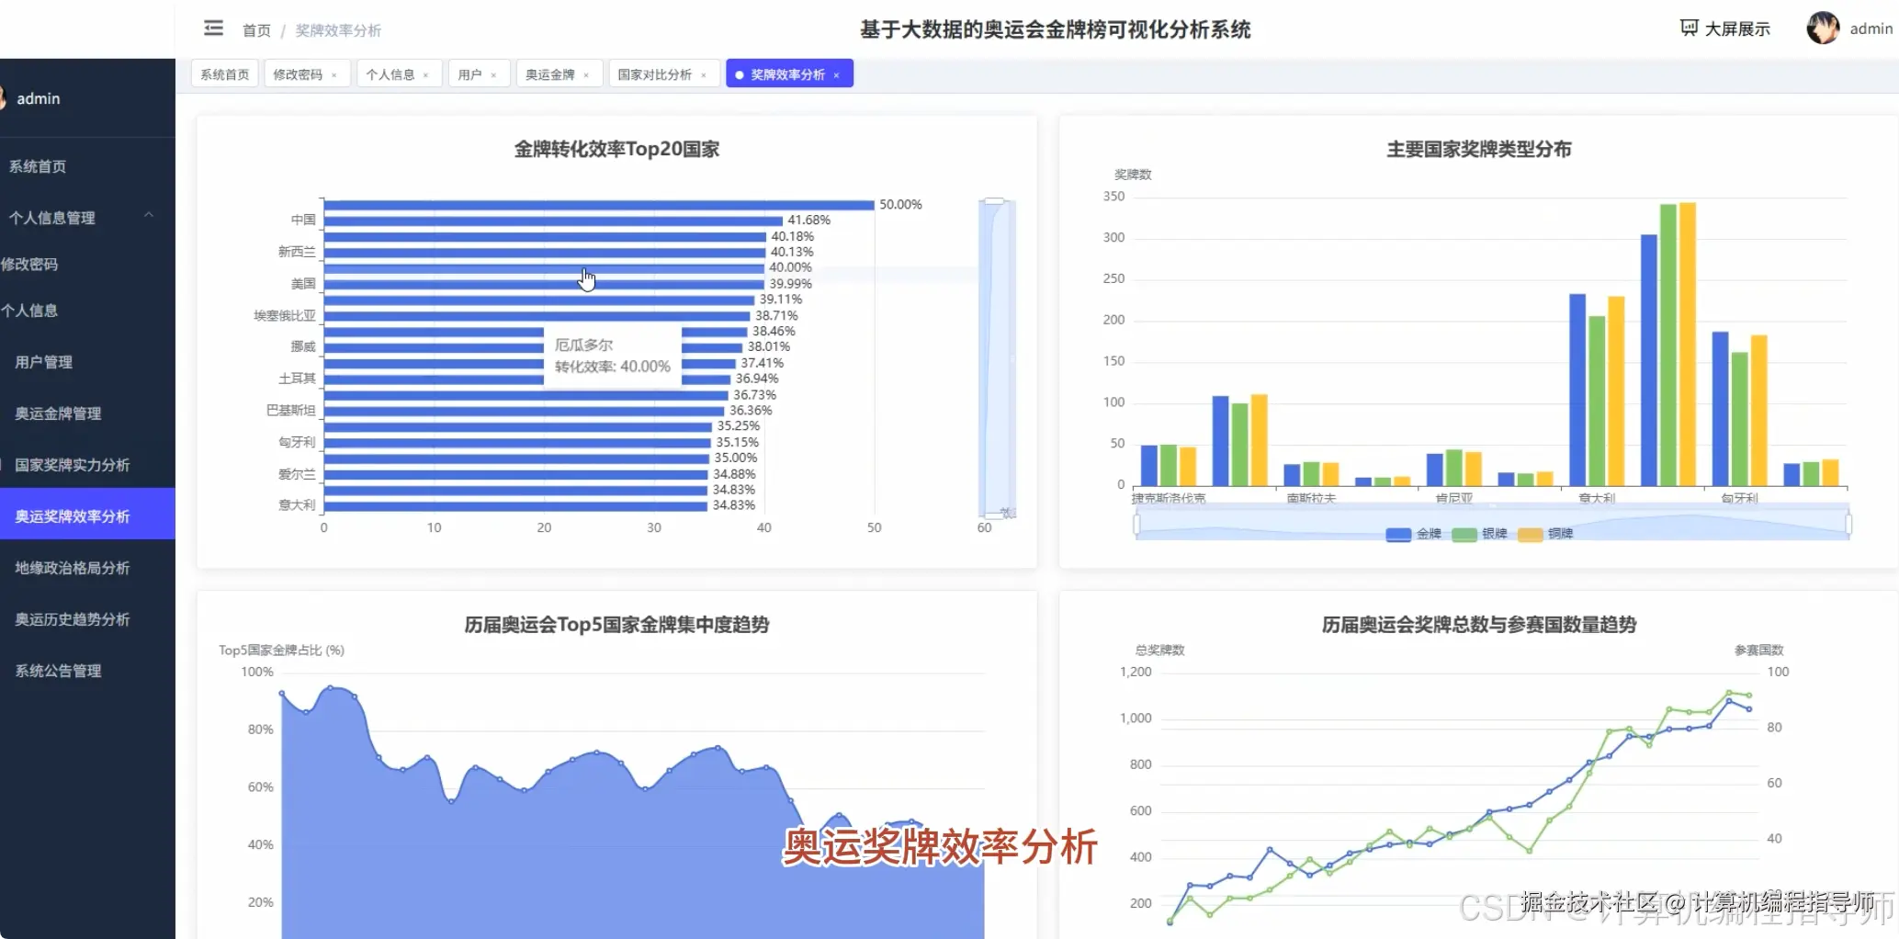This screenshot has width=1899, height=939.
Task: Close the 用户 tab
Action: coord(494,75)
